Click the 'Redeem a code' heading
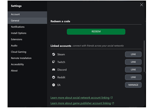This screenshot has width=153, height=112. 60,21
